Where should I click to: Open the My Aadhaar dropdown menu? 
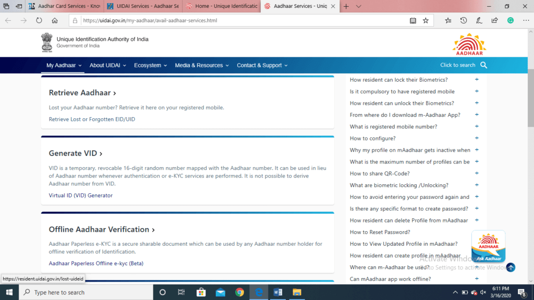click(x=64, y=65)
